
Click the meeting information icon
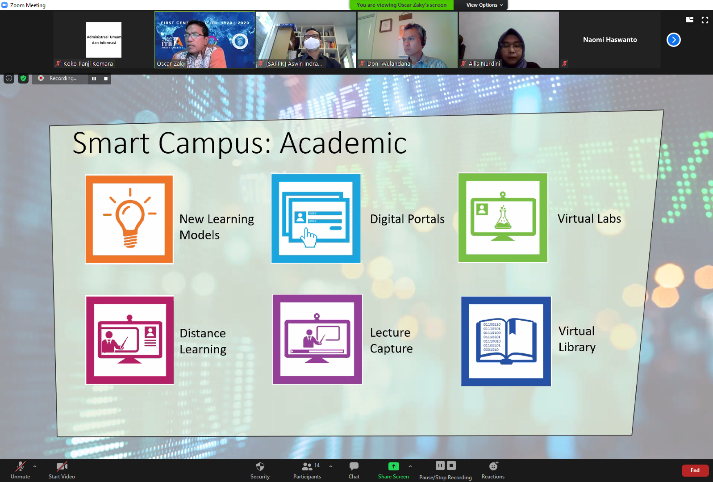tap(9, 78)
